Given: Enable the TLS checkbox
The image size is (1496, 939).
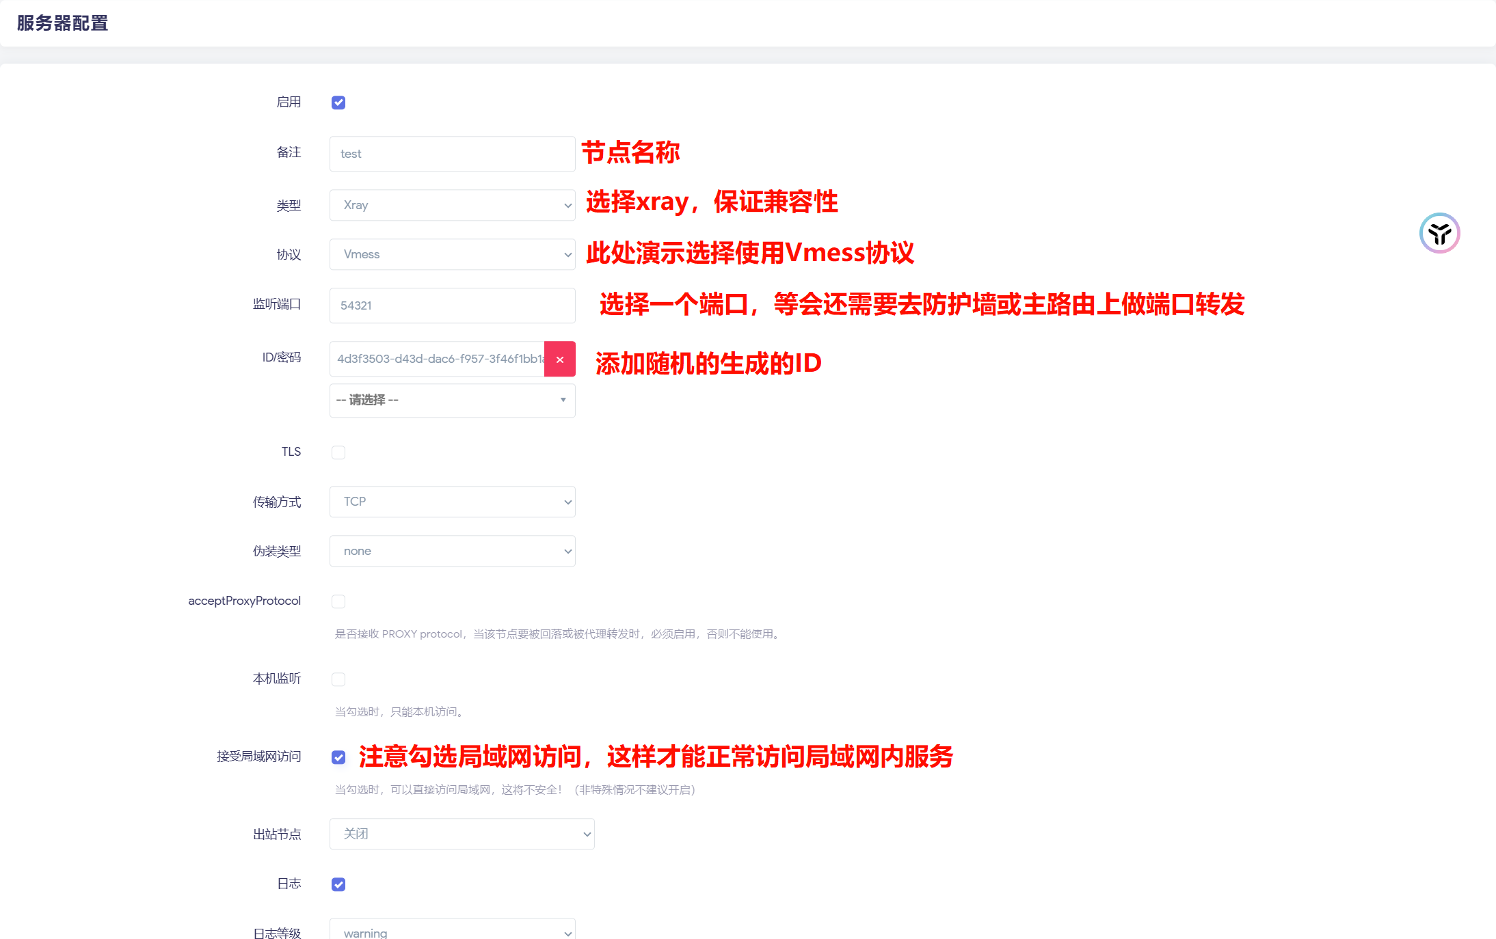Looking at the screenshot, I should pos(338,452).
